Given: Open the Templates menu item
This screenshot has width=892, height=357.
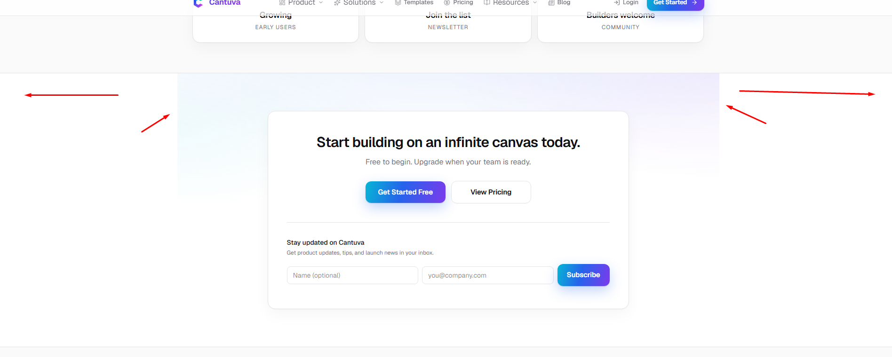Looking at the screenshot, I should [x=414, y=3].
